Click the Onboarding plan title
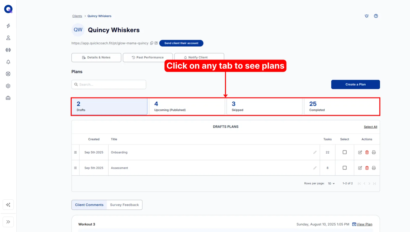410x232 pixels. (119, 152)
